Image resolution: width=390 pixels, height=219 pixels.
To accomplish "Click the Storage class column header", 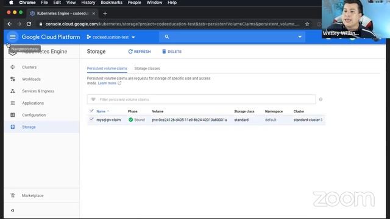I will pos(244,111).
